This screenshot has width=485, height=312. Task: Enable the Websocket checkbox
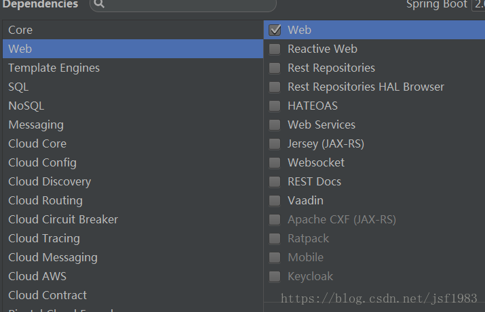tap(275, 162)
